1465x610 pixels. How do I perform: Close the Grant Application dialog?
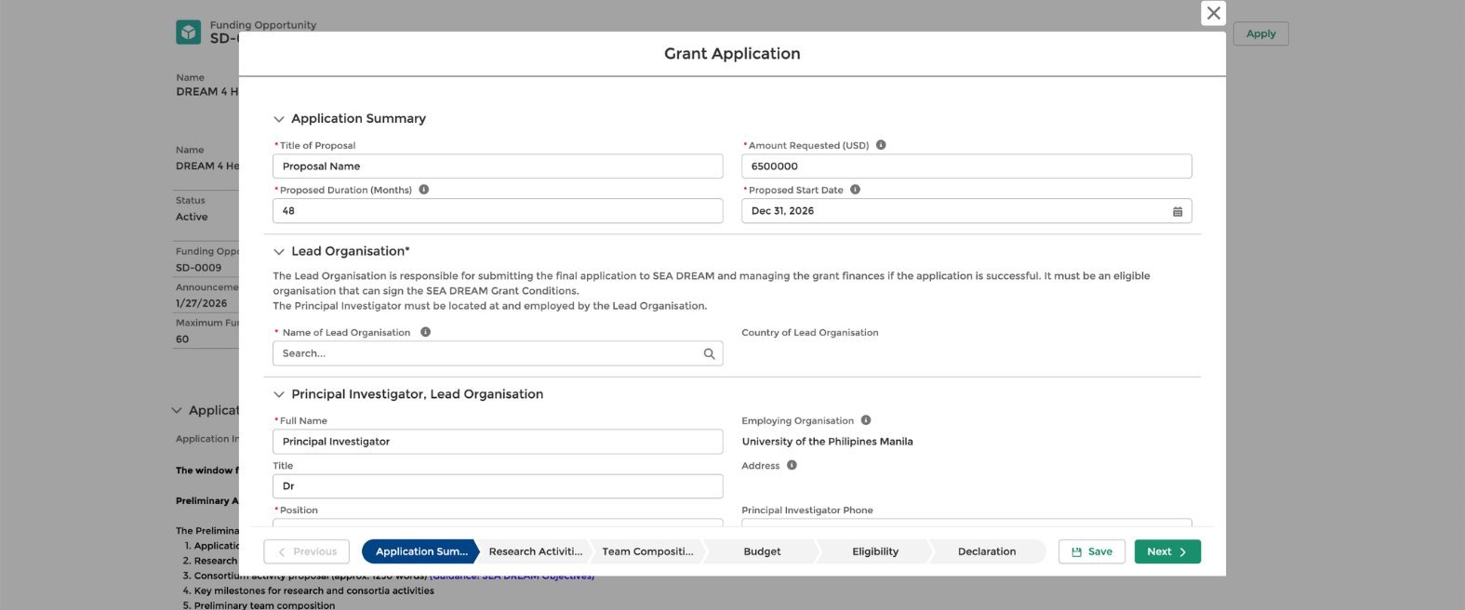(x=1213, y=13)
